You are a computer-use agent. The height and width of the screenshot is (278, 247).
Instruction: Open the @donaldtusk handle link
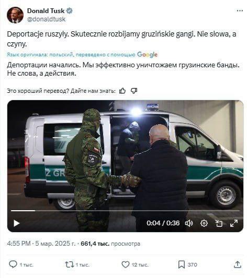(x=46, y=19)
